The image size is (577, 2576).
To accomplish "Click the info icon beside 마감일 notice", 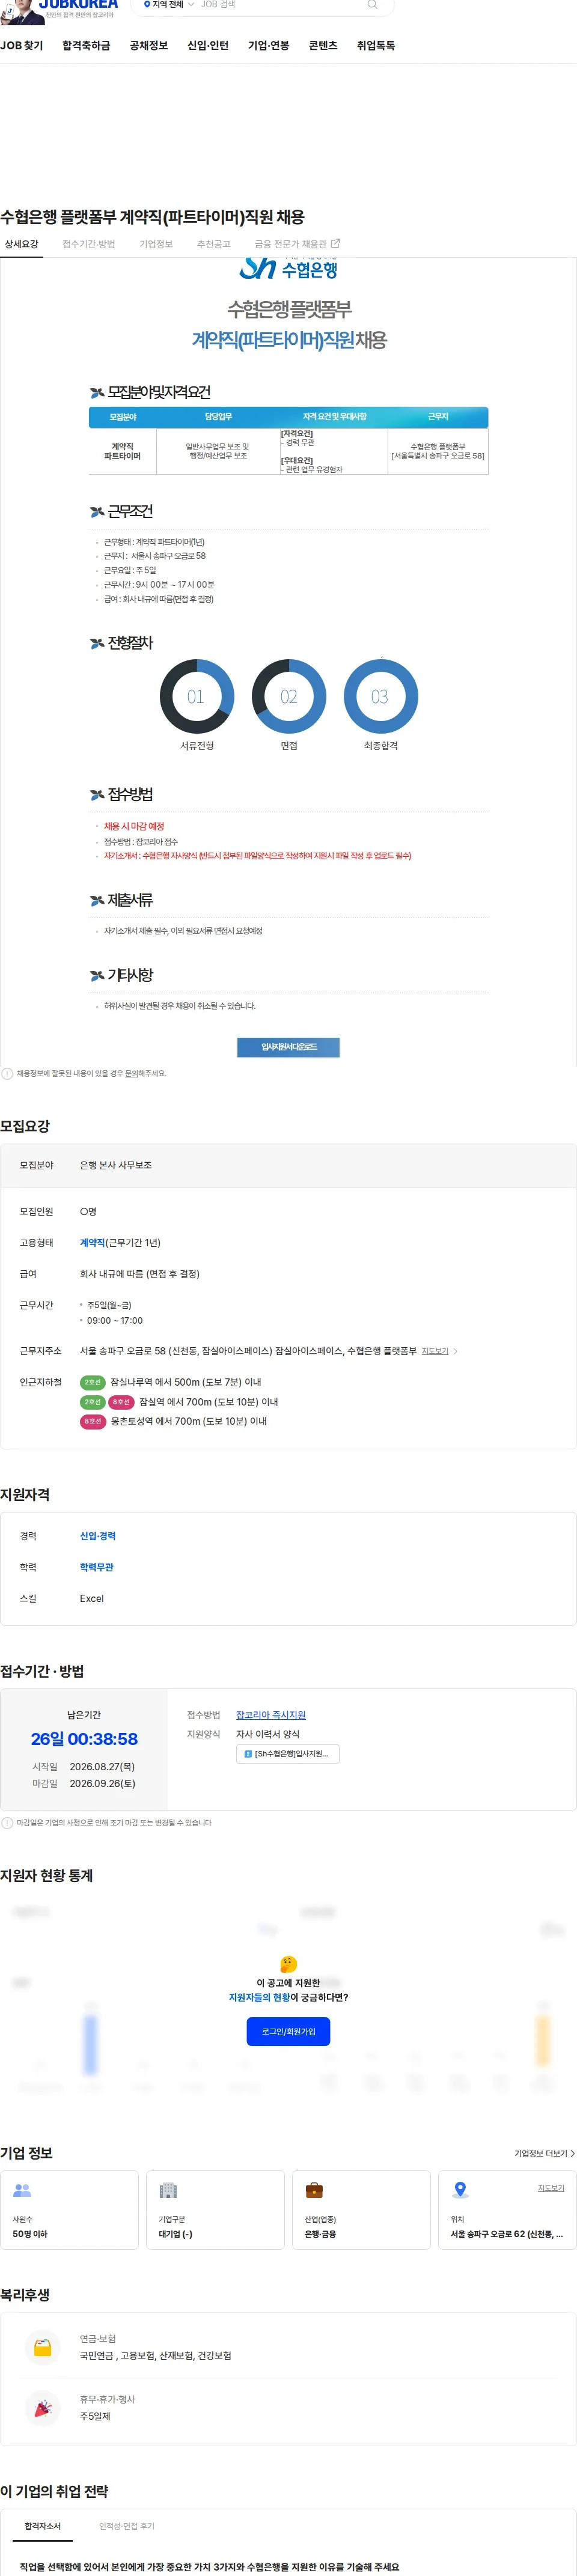I will [x=8, y=1823].
